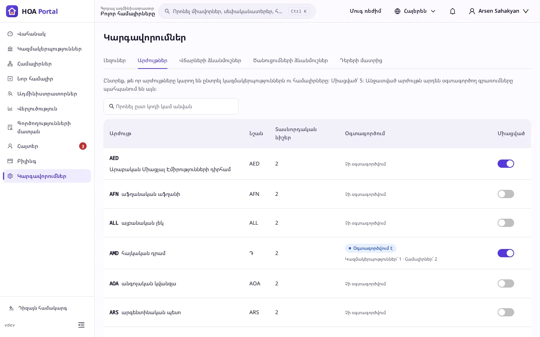Image resolution: width=540 pixels, height=337 pixels.
Task: Open the Դերերի մատրից tab
Action: 361,60
